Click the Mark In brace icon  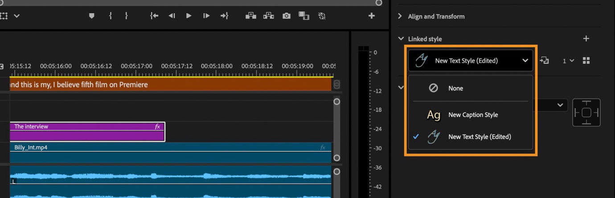(110, 16)
